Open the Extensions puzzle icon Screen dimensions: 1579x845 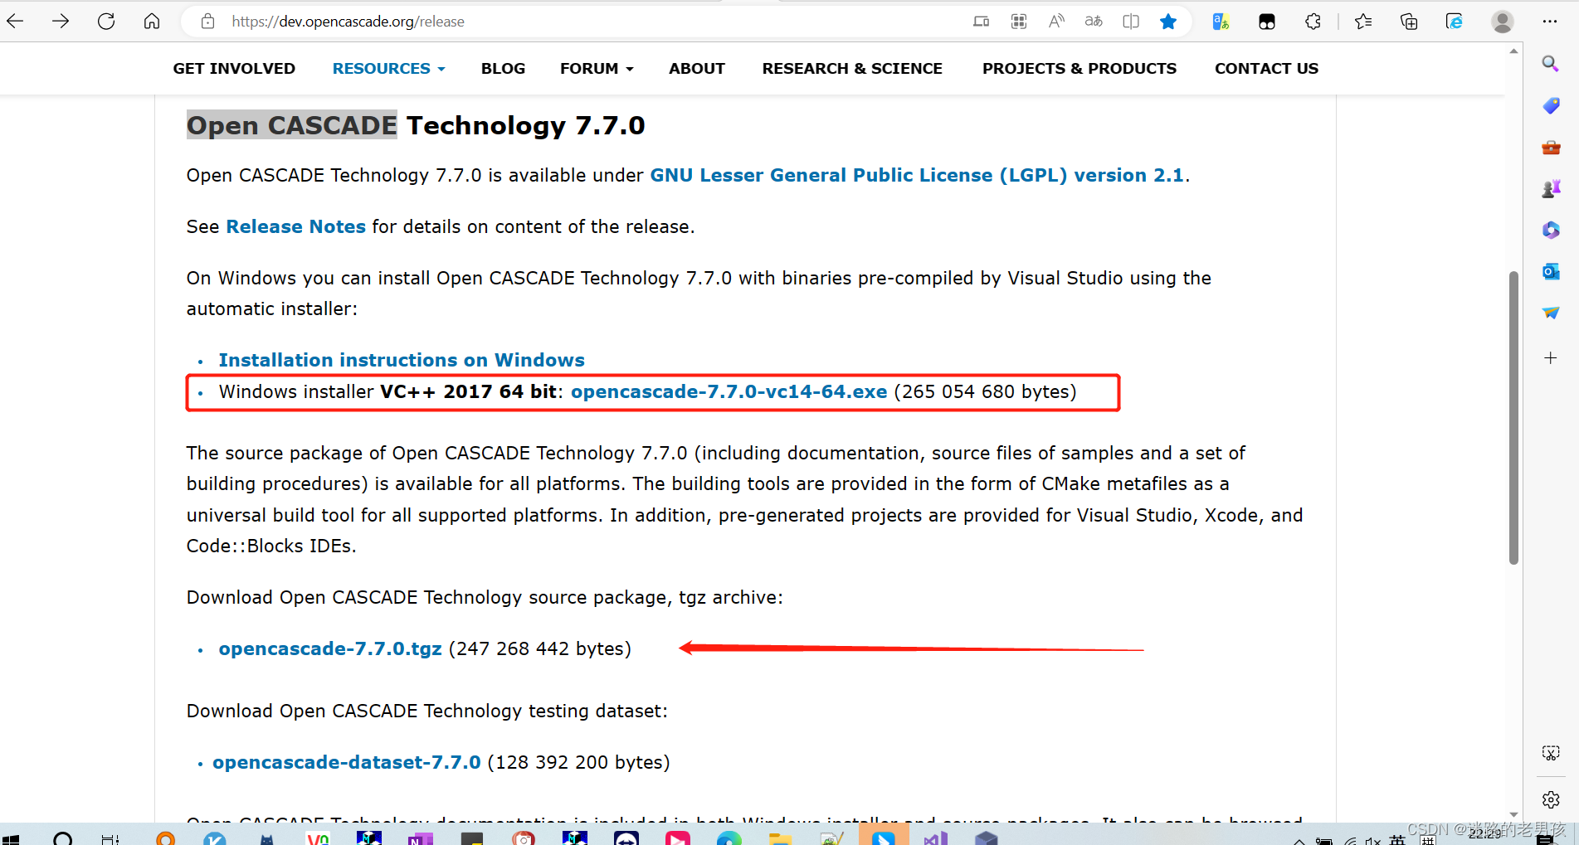pyautogui.click(x=1313, y=22)
